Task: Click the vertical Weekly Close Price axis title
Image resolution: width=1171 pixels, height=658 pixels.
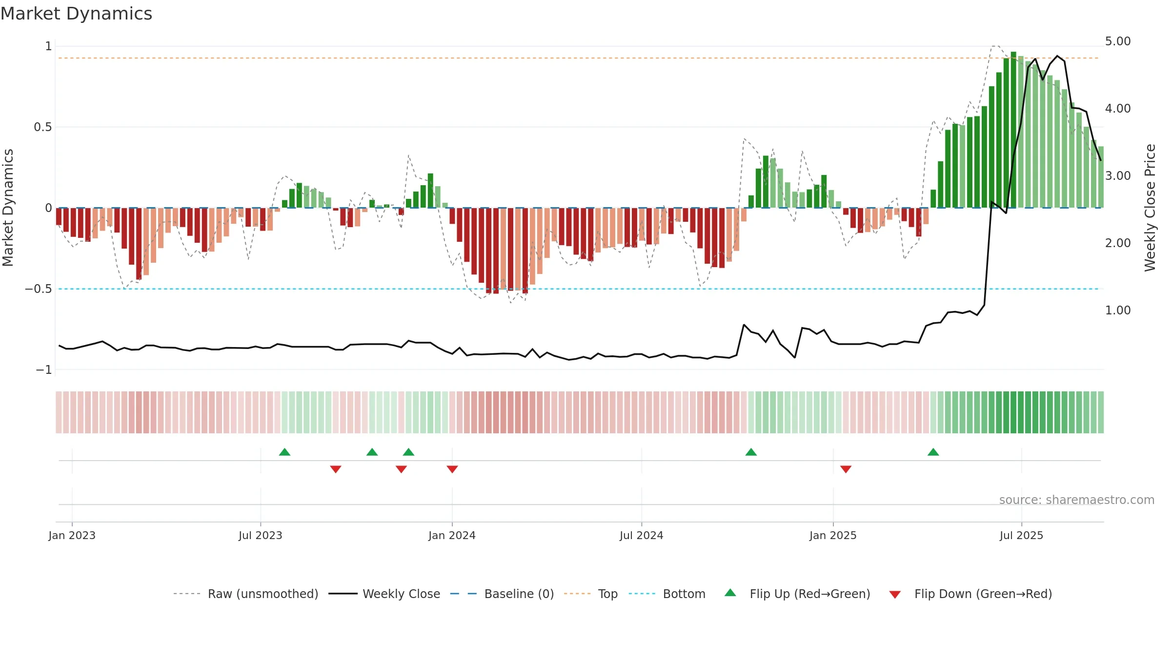Action: (1150, 208)
